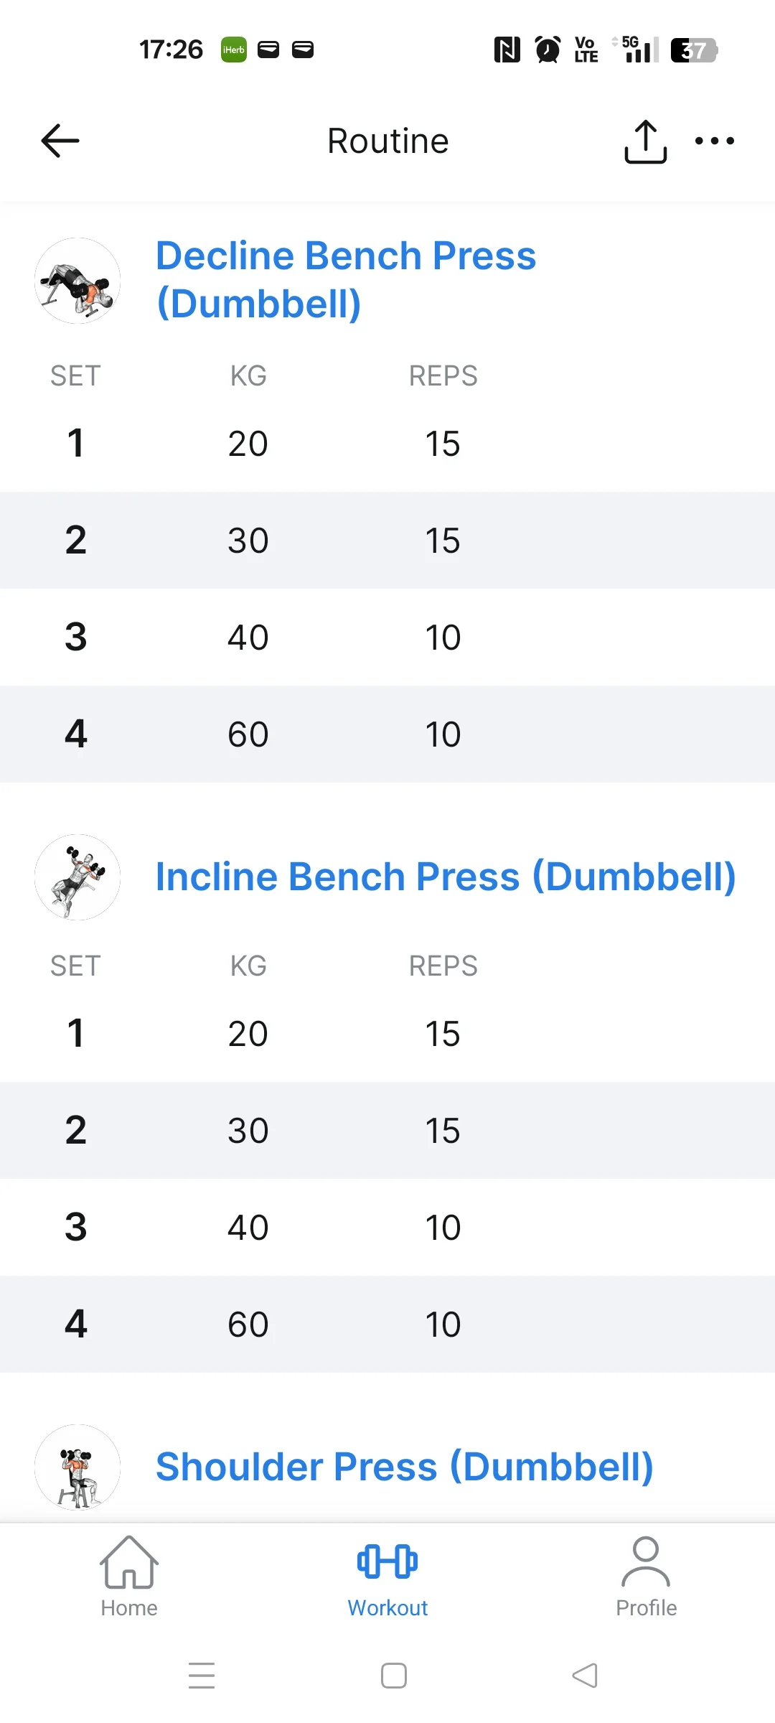775x1723 pixels.
Task: Open the Shoulder Press (Dumbbell) link
Action: (x=405, y=1467)
